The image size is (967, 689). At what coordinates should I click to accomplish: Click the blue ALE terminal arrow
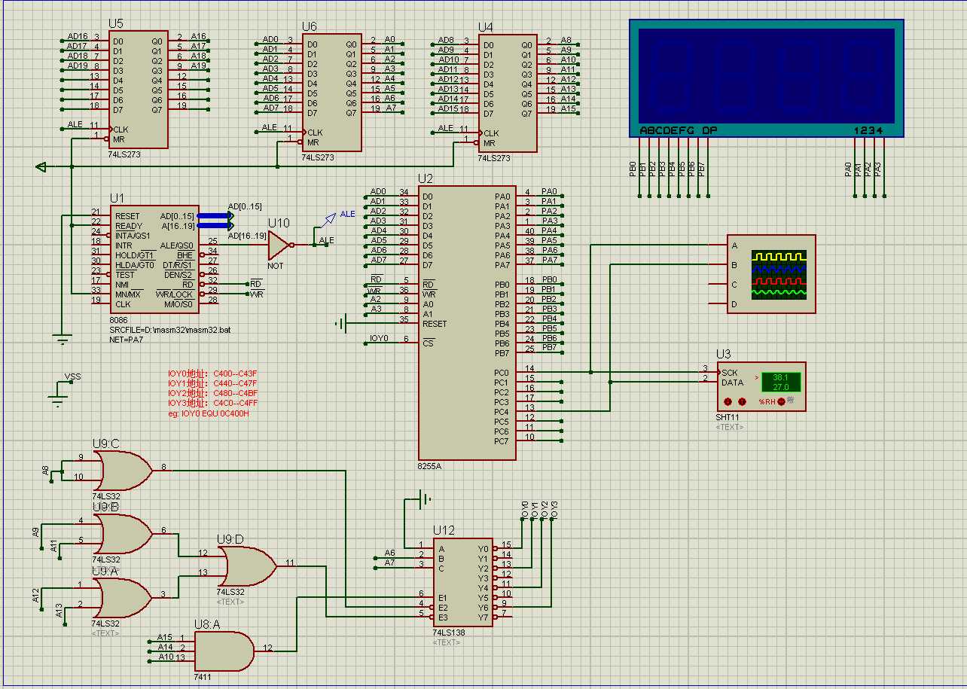[x=328, y=220]
